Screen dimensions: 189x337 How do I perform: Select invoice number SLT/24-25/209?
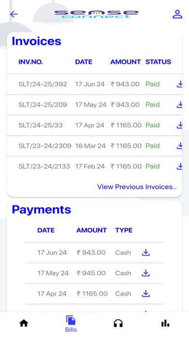(x=42, y=105)
